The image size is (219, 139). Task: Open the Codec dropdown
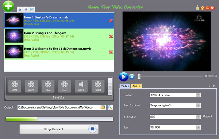198,95
